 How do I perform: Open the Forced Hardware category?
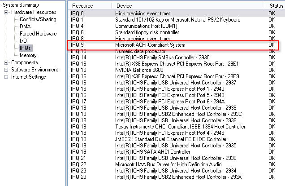click(37, 34)
